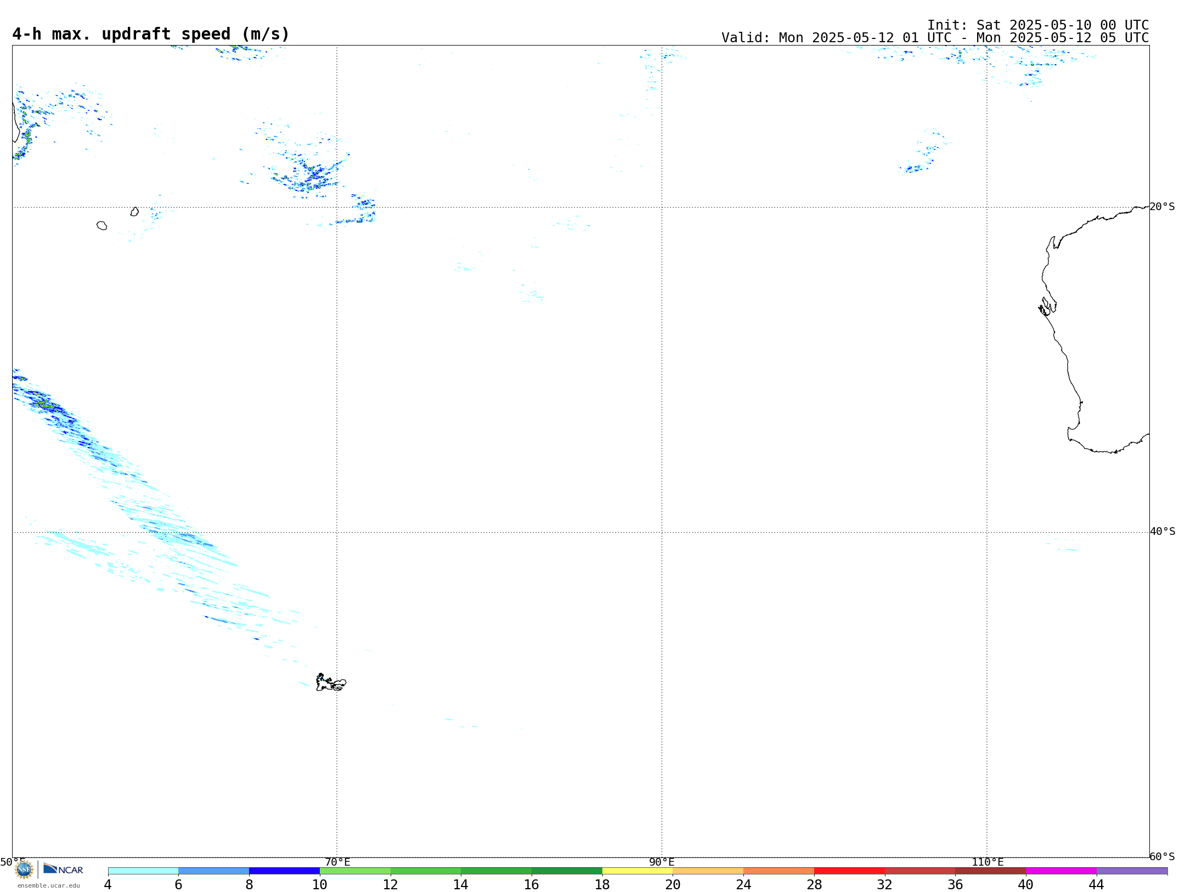Click the 60°S latitude label
Viewport: 1185px width, 892px height.
[x=1163, y=856]
